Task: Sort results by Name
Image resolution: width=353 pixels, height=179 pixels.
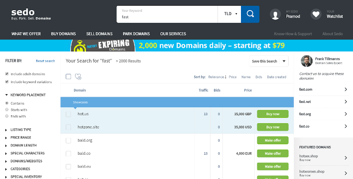Action: [x=246, y=77]
